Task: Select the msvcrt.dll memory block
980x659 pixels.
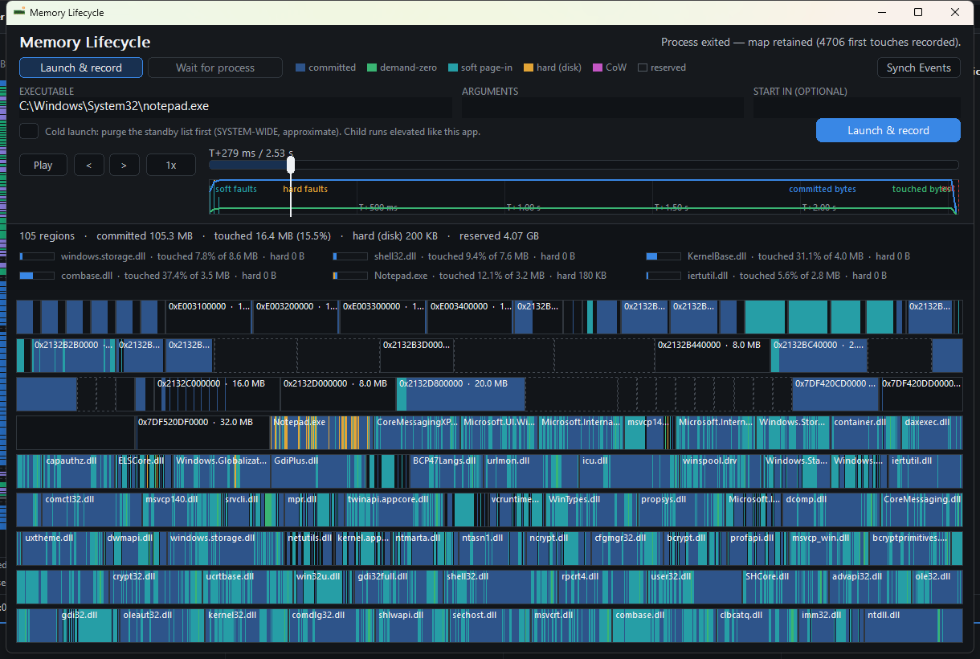Action: point(571,625)
